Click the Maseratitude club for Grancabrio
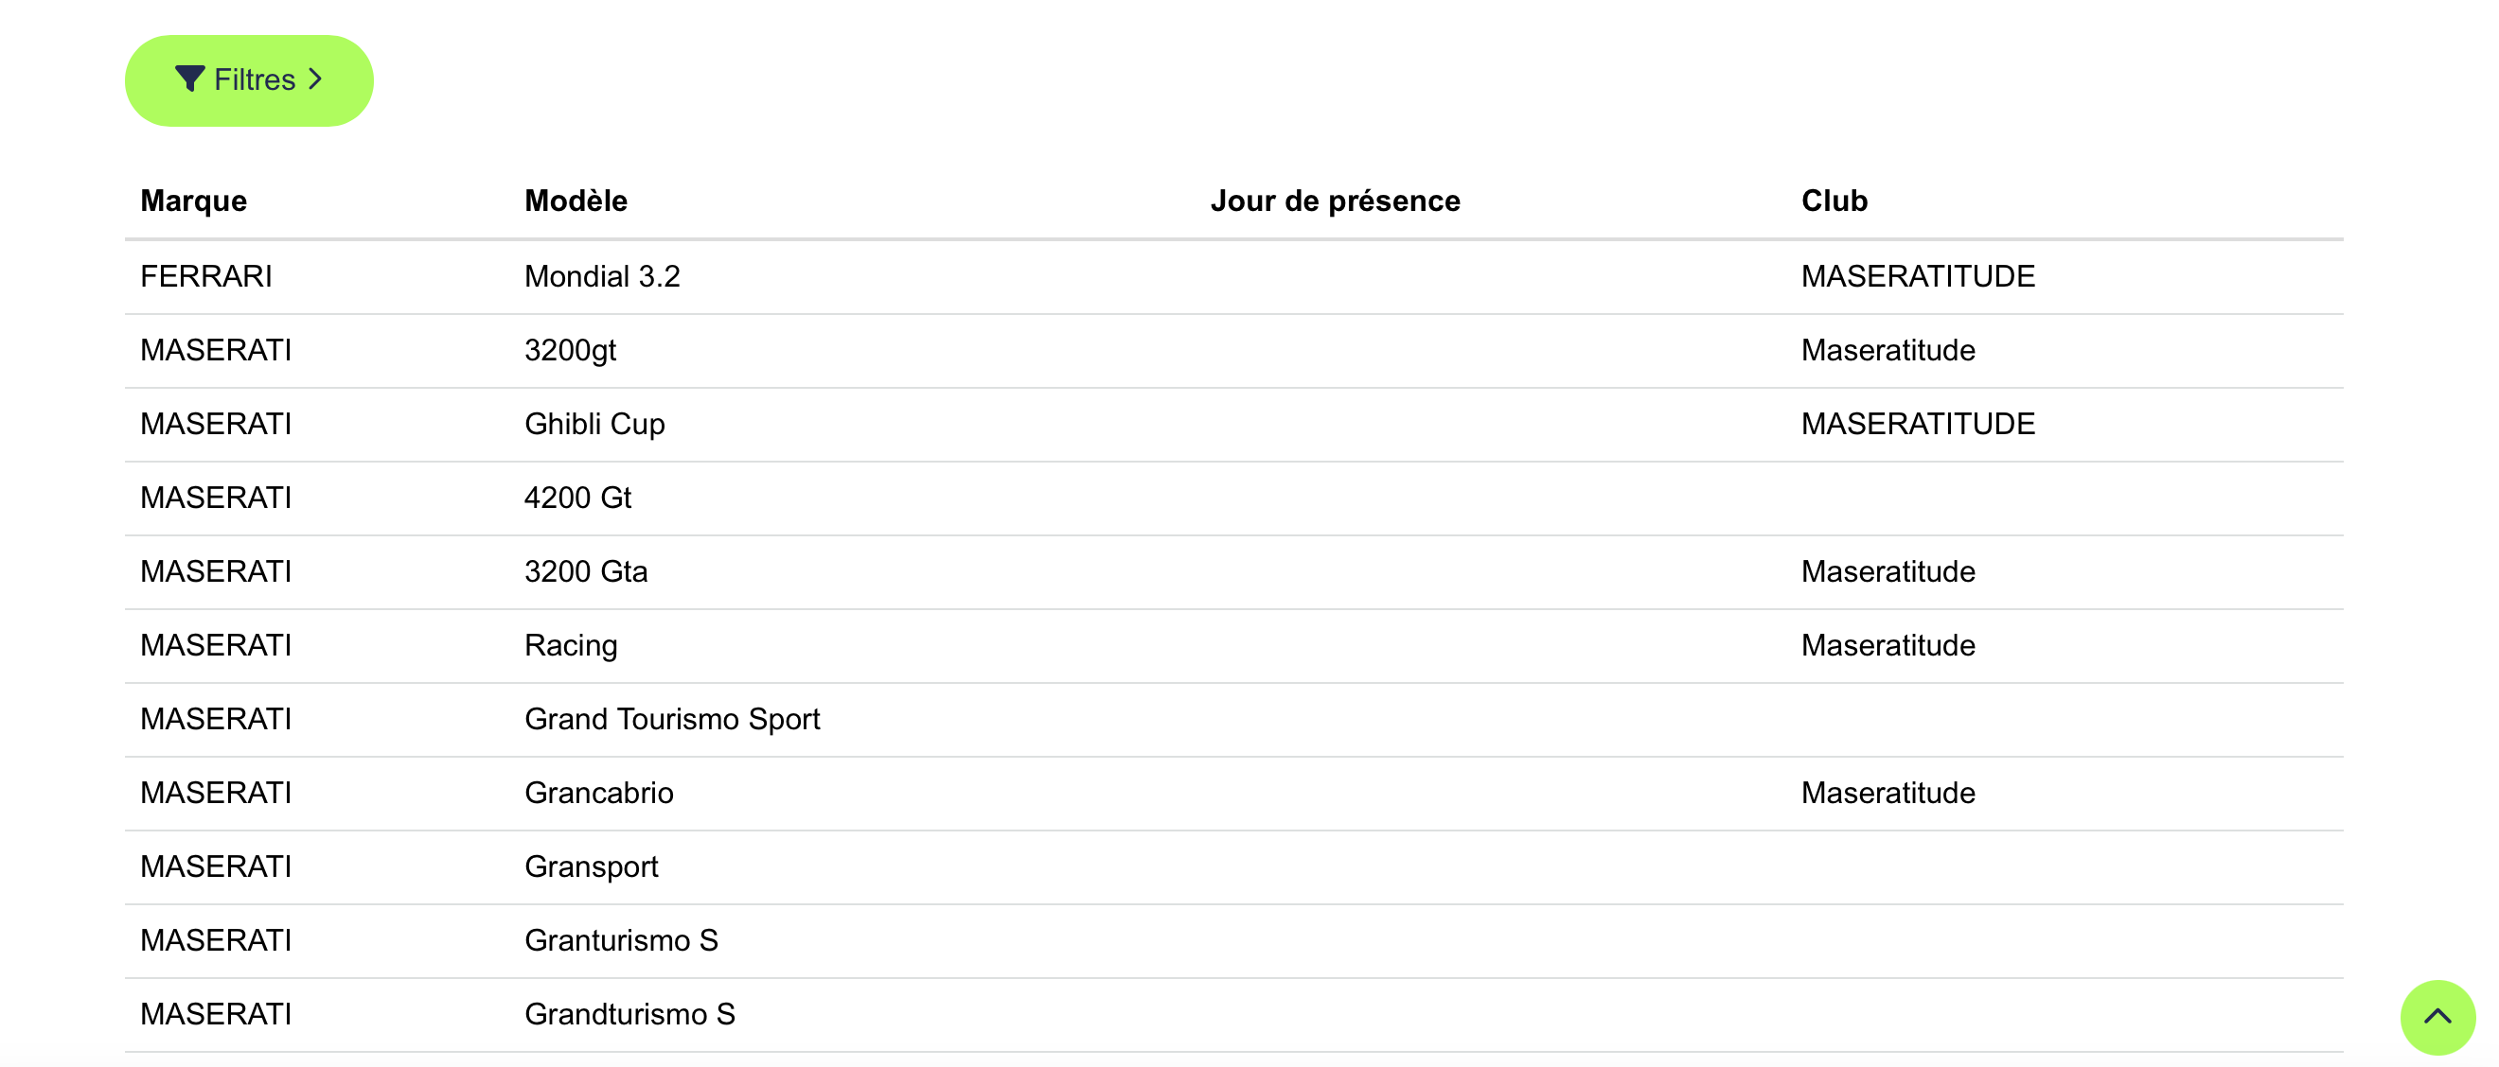Viewport: 2499px width, 1067px height. tap(1887, 793)
